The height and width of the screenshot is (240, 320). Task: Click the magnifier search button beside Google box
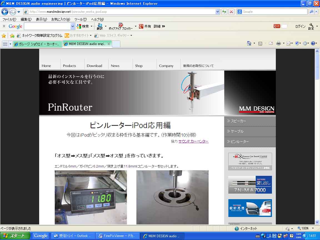tap(311, 12)
